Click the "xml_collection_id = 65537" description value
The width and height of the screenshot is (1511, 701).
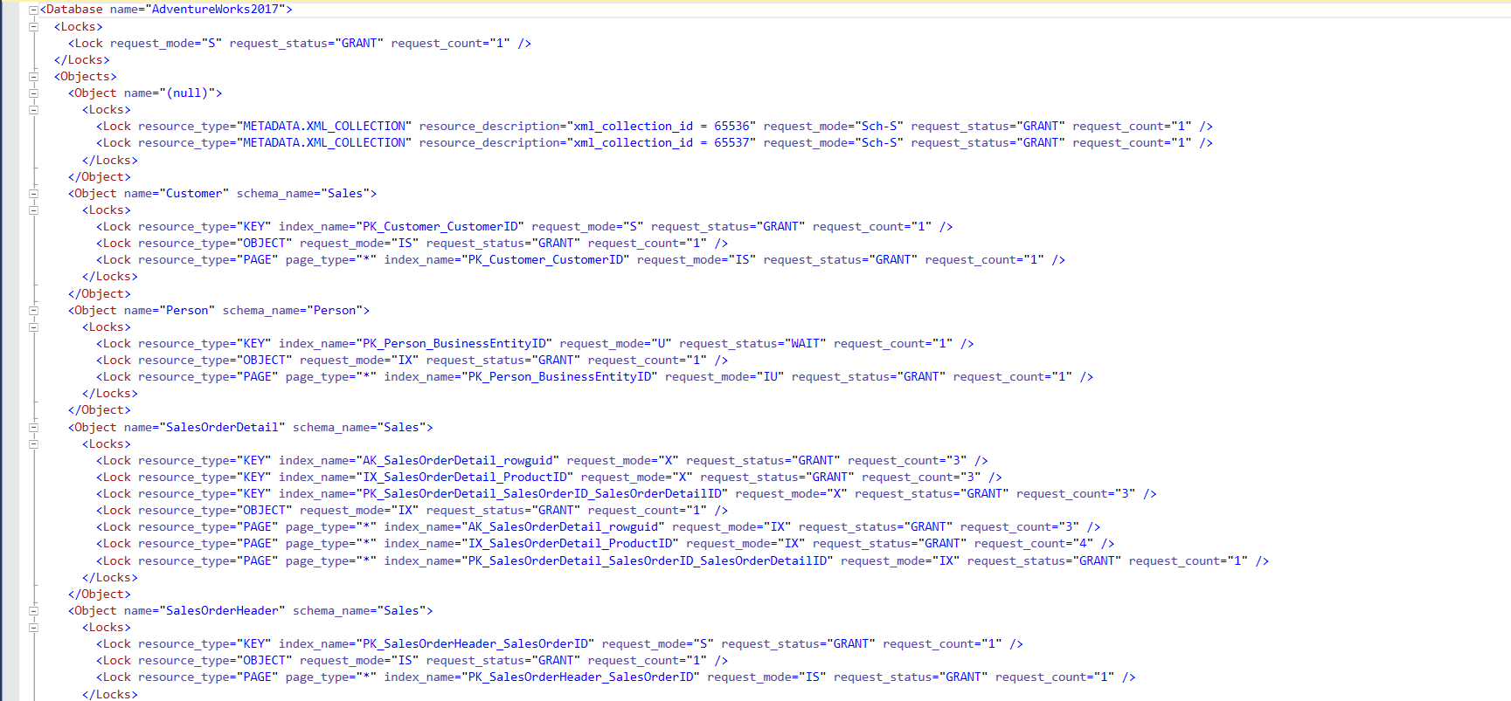[661, 143]
